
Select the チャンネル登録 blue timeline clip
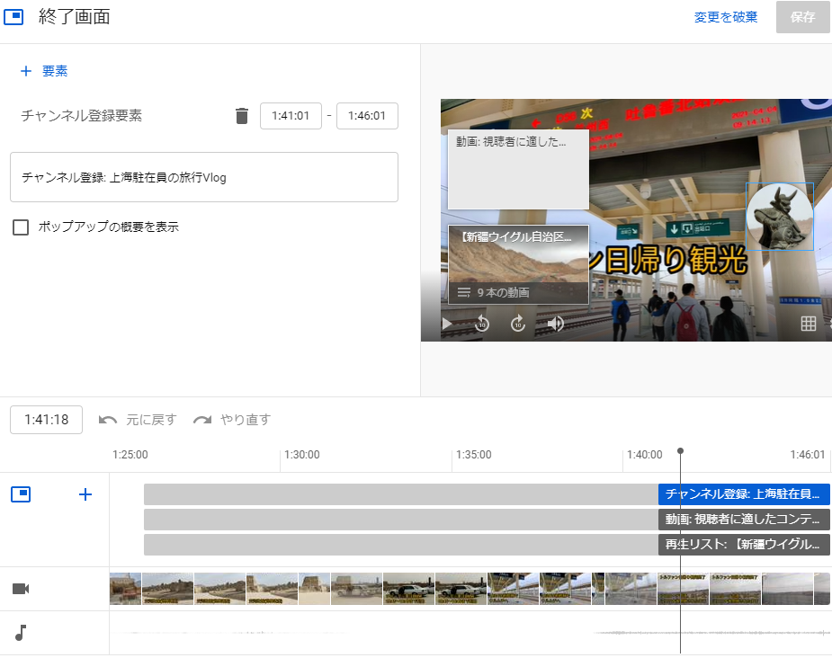pos(744,494)
